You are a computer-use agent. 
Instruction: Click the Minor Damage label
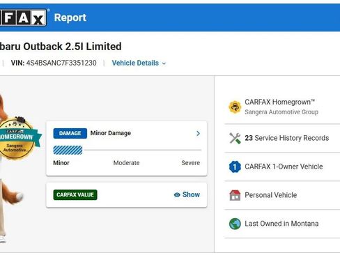coord(111,133)
